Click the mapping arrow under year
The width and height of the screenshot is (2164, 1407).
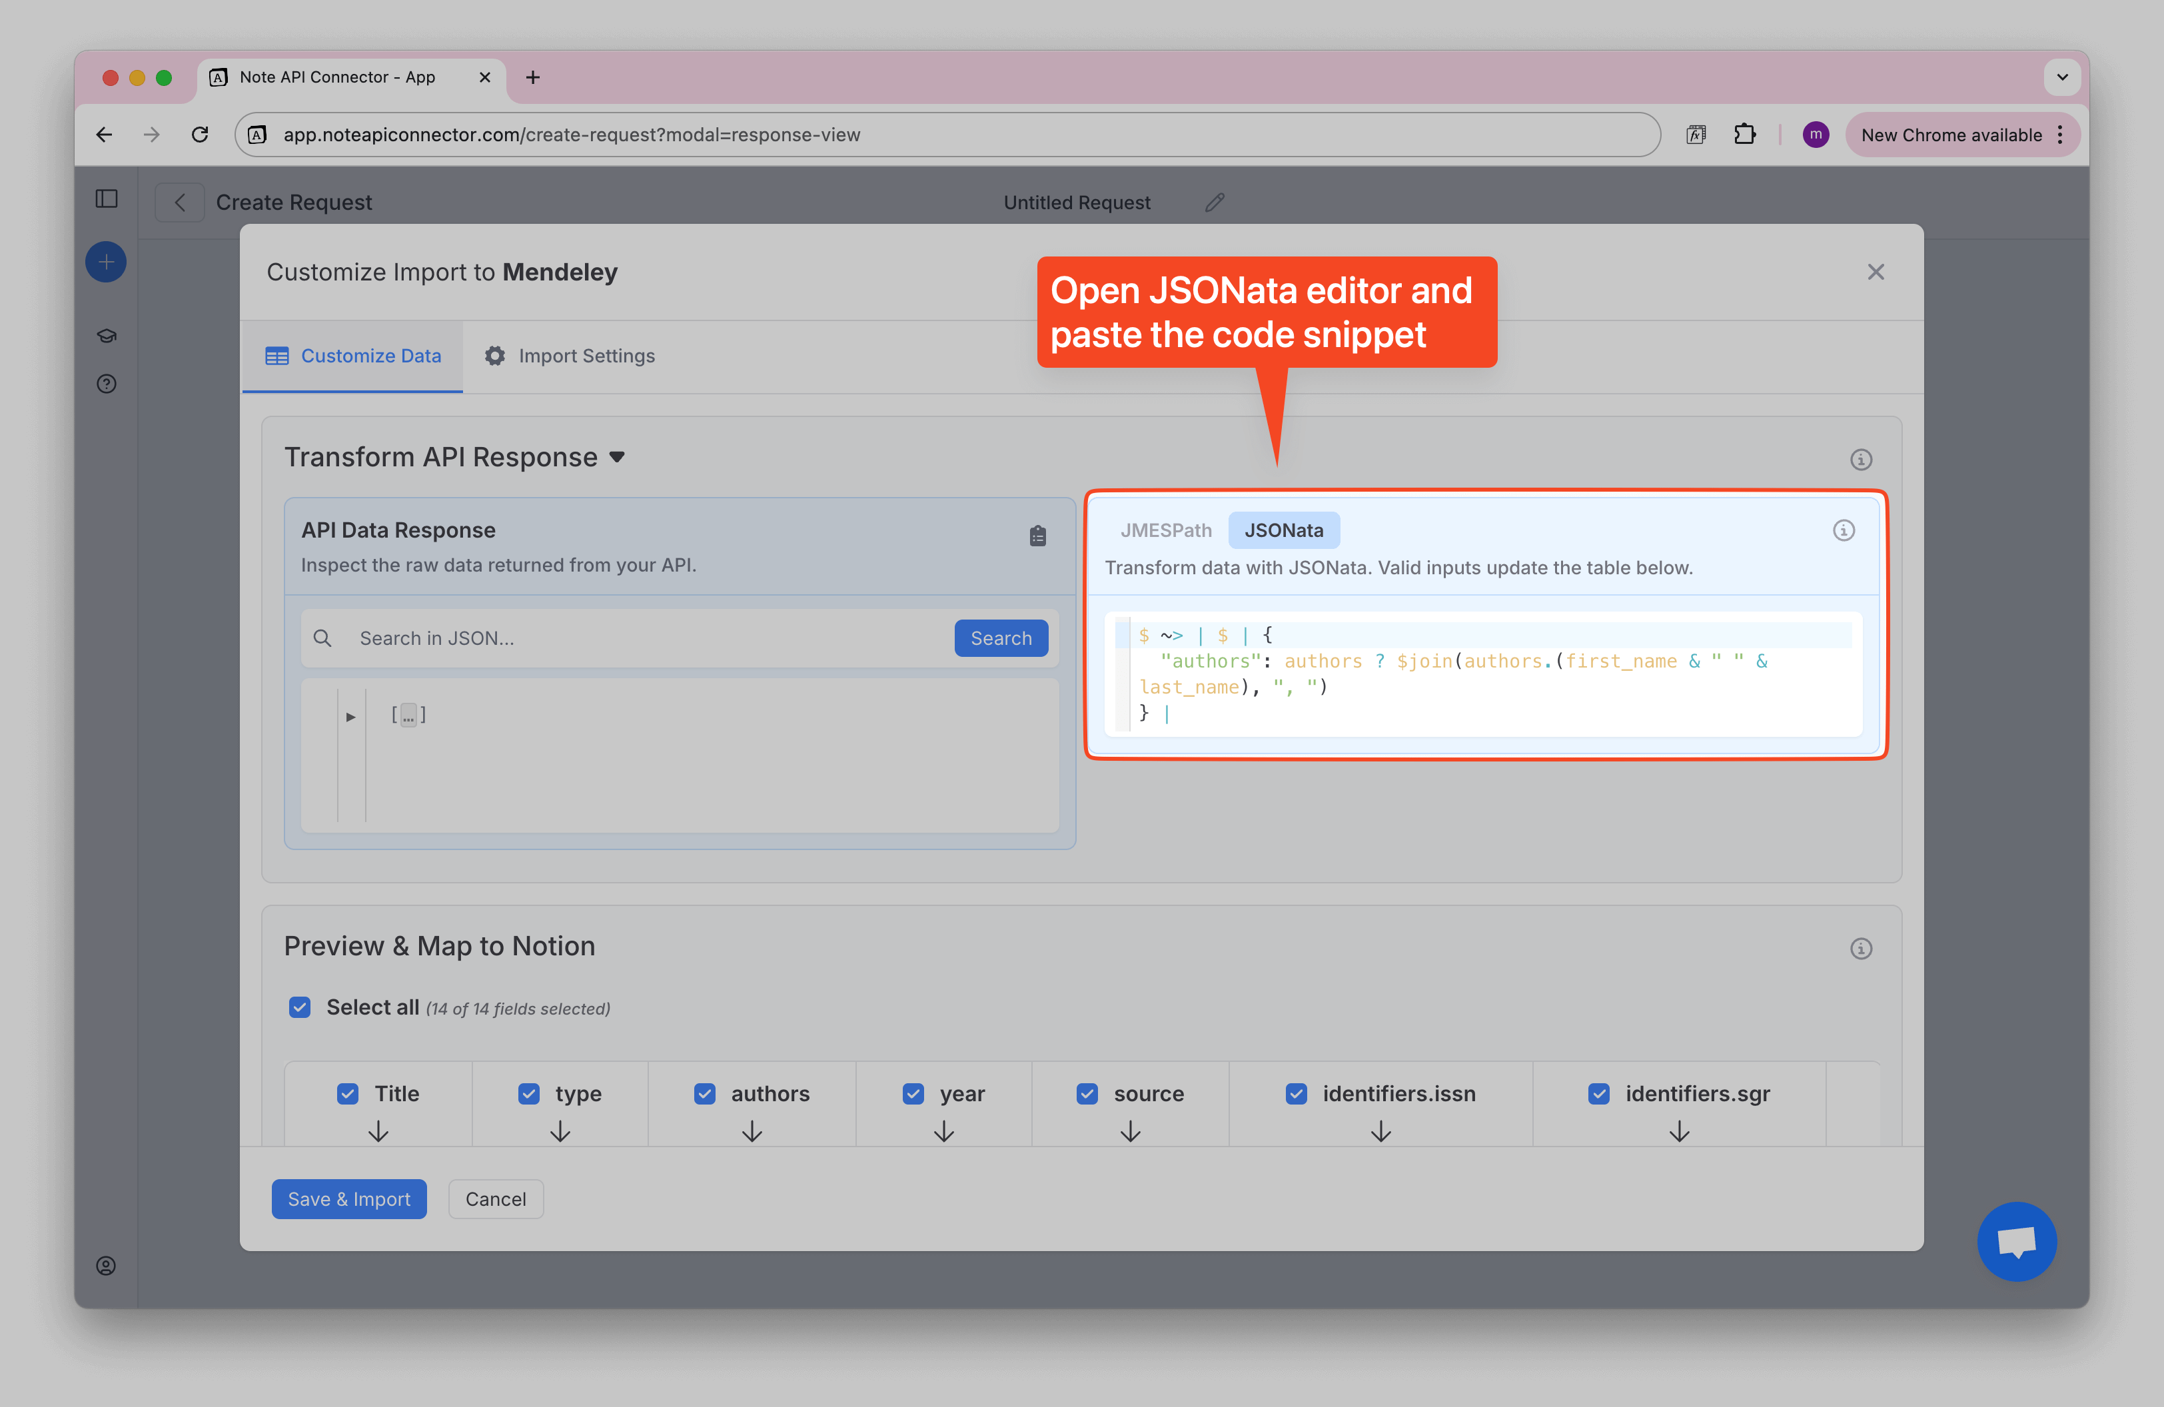[x=944, y=1132]
